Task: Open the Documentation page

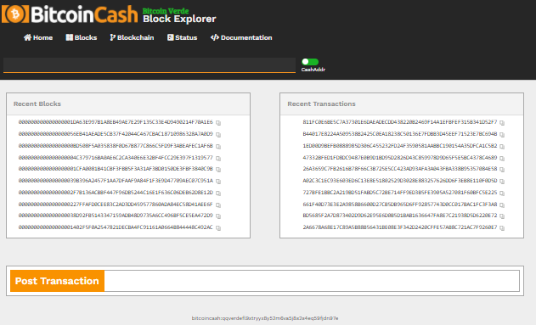Action: point(241,37)
